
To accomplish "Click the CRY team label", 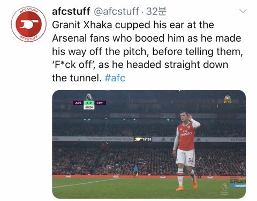I will (100, 103).
